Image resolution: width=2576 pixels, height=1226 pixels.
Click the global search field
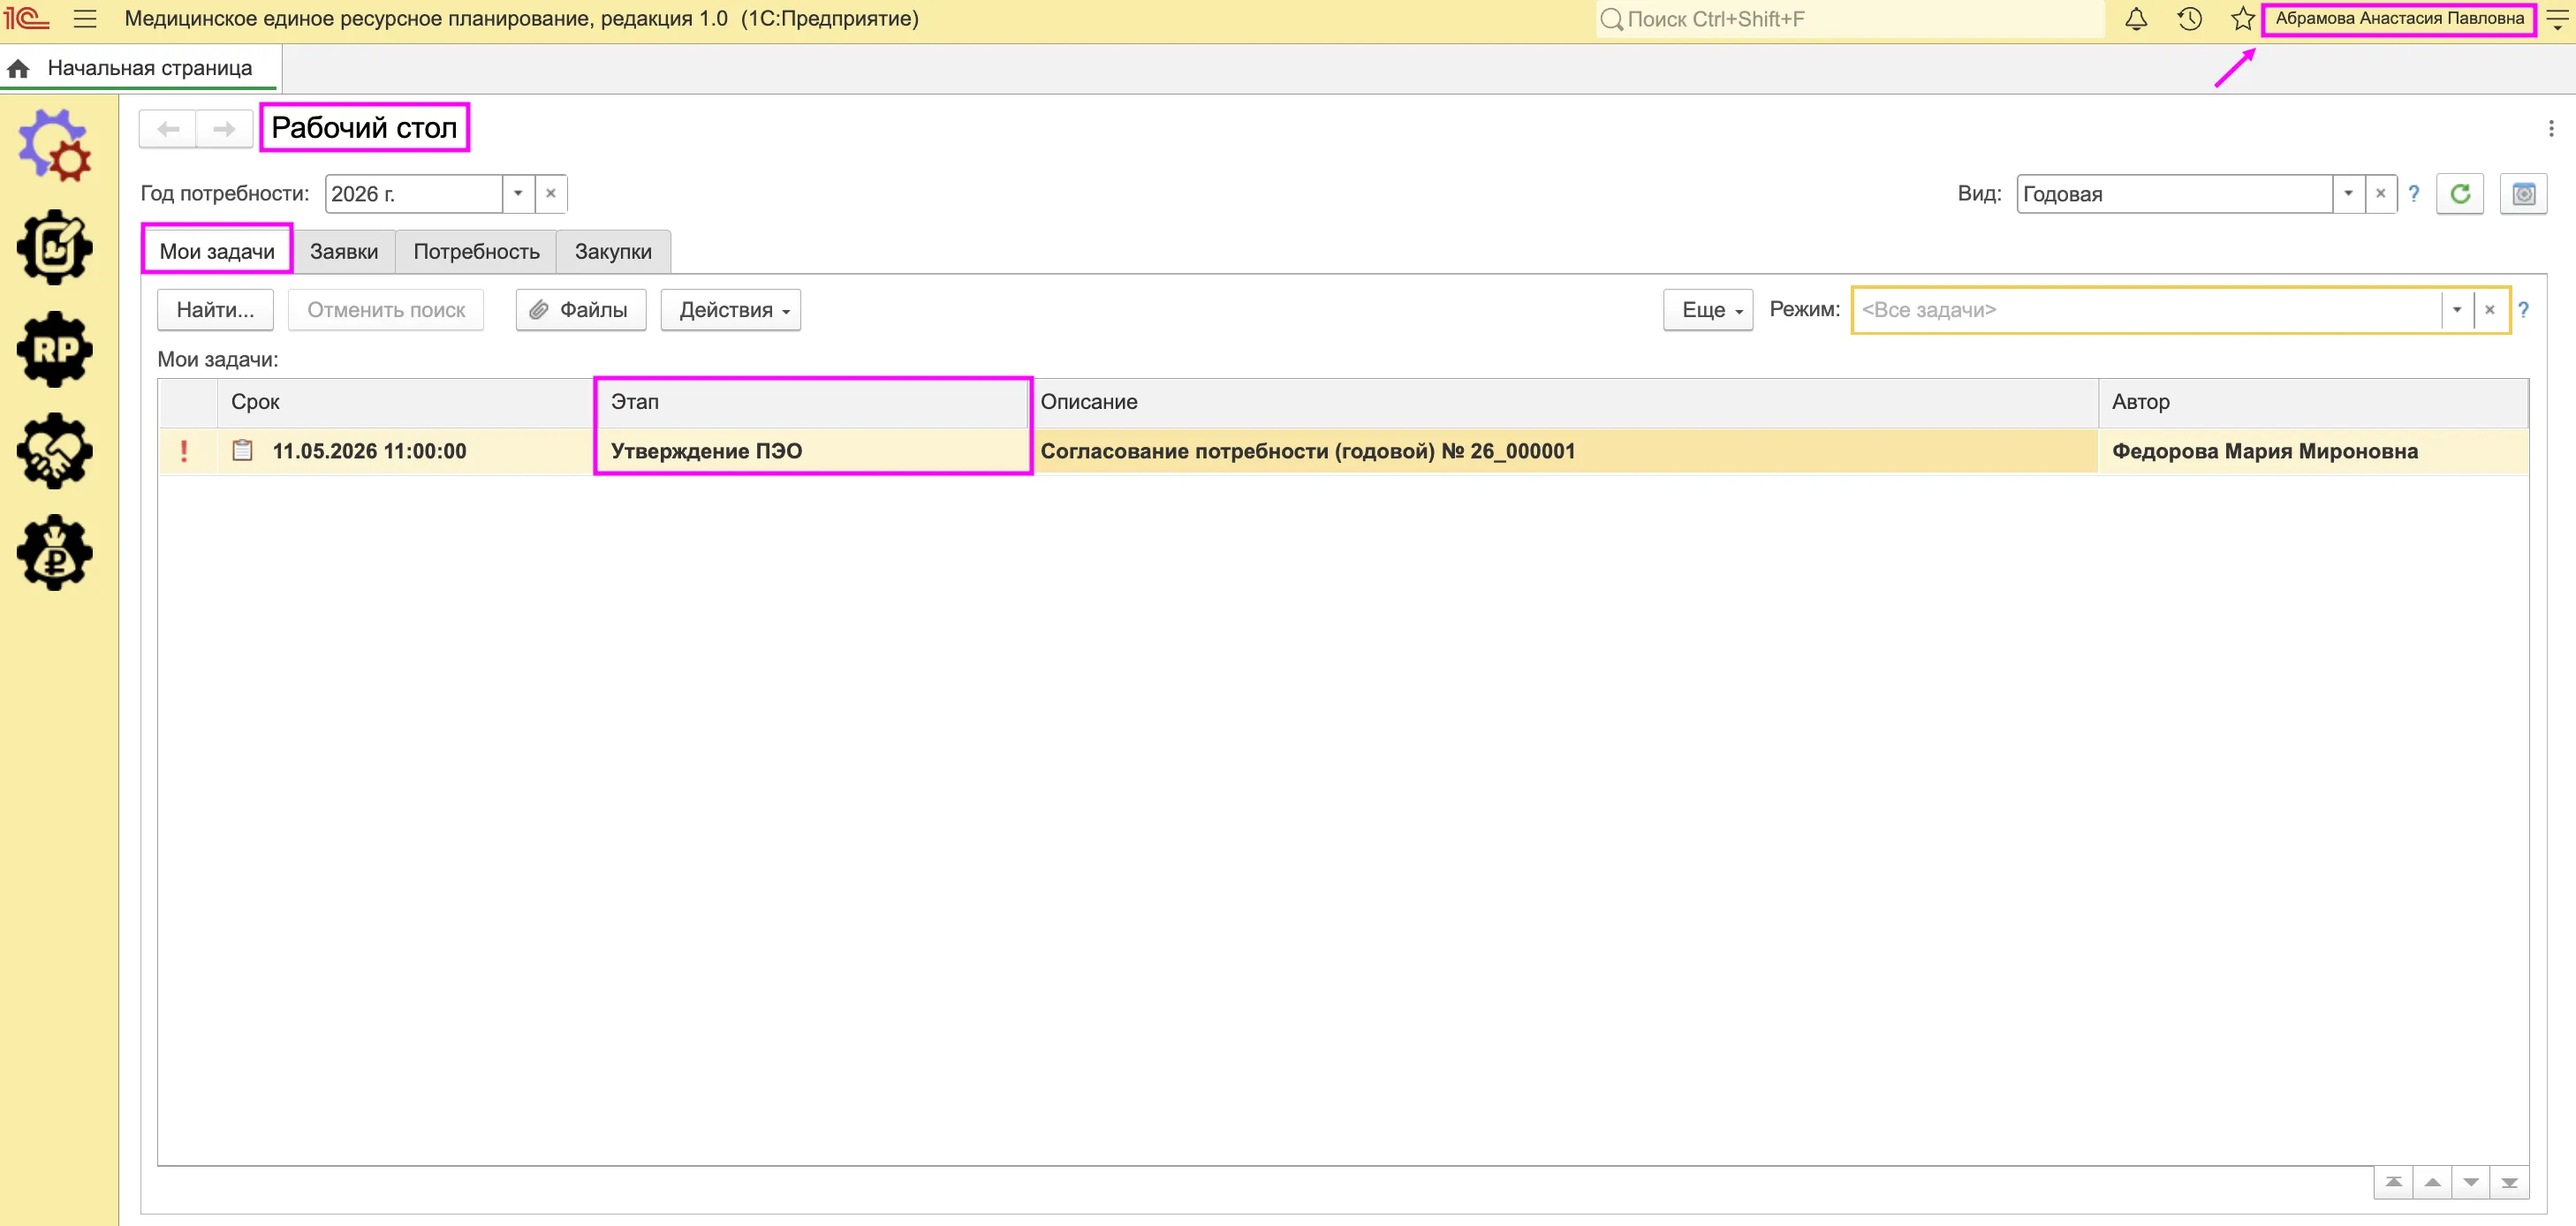tap(1850, 19)
